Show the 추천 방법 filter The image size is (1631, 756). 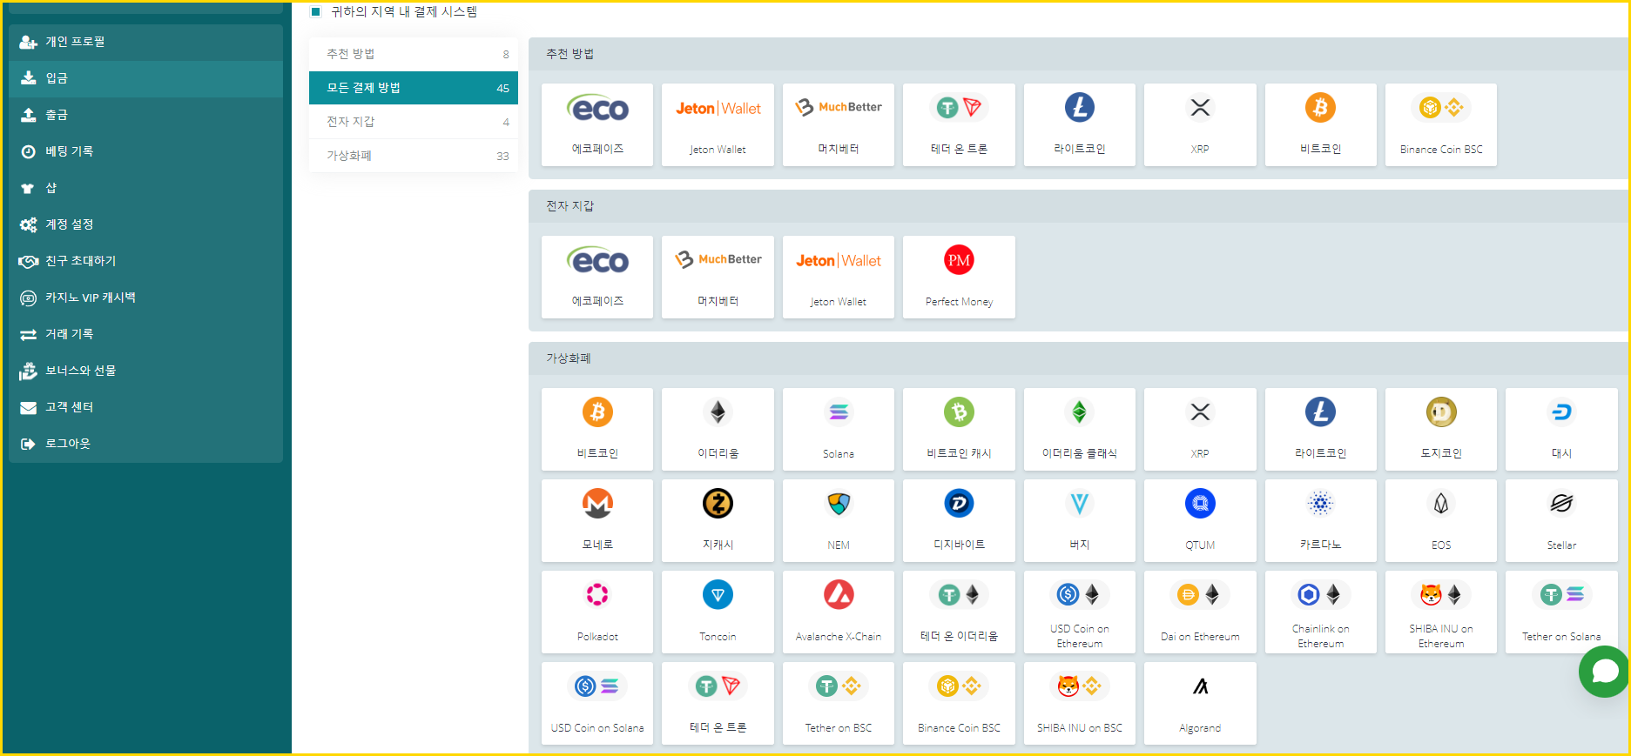click(414, 54)
